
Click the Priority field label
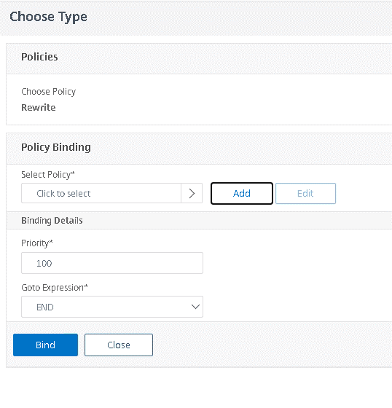(x=37, y=243)
